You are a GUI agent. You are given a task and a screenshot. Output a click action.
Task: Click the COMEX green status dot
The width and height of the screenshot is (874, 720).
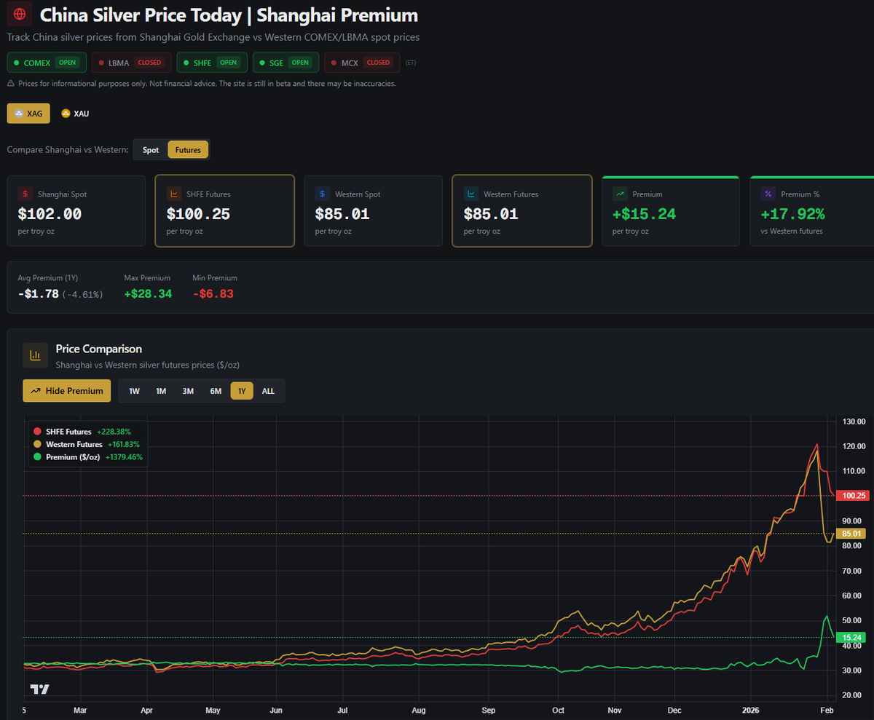(x=16, y=63)
